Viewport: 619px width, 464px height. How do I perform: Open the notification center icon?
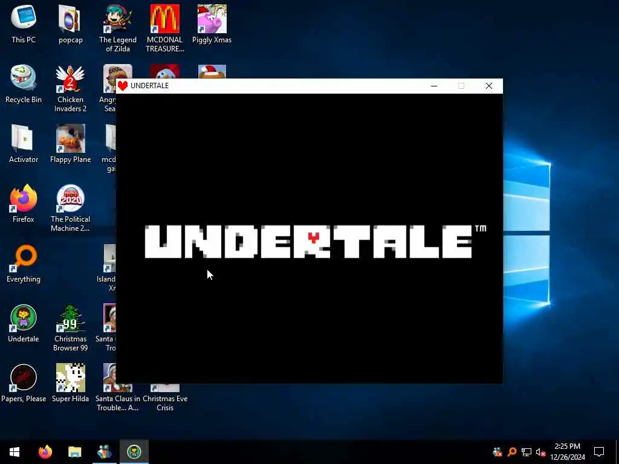click(x=599, y=452)
